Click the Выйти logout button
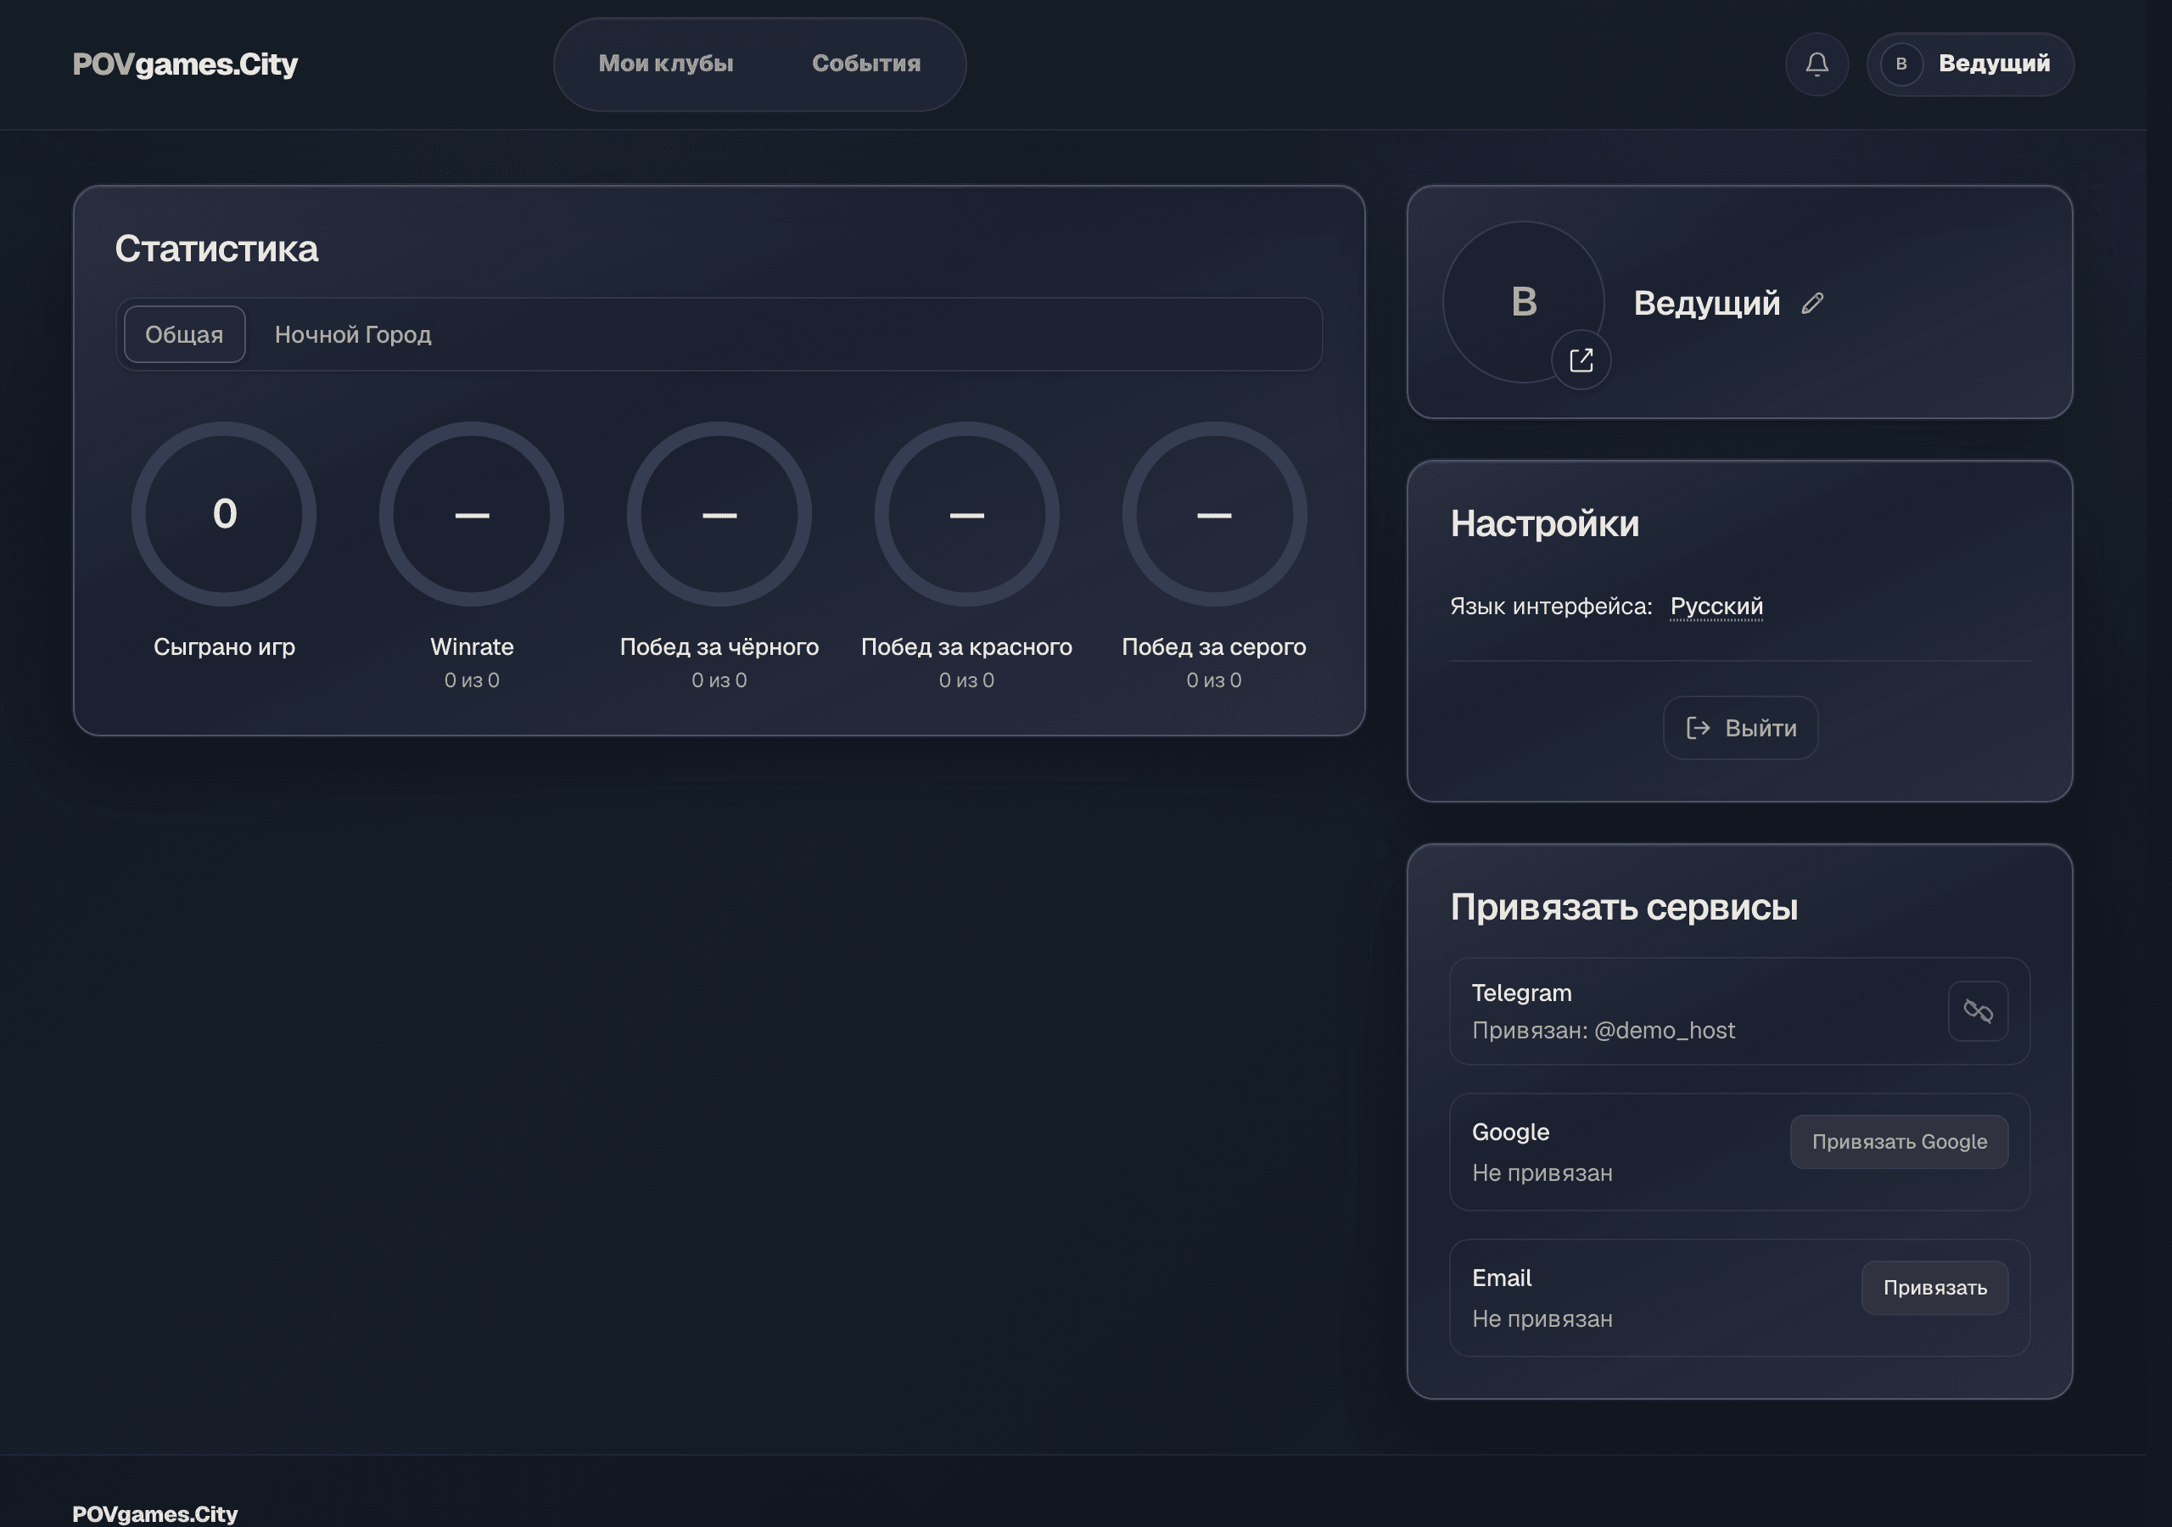 tap(1739, 728)
